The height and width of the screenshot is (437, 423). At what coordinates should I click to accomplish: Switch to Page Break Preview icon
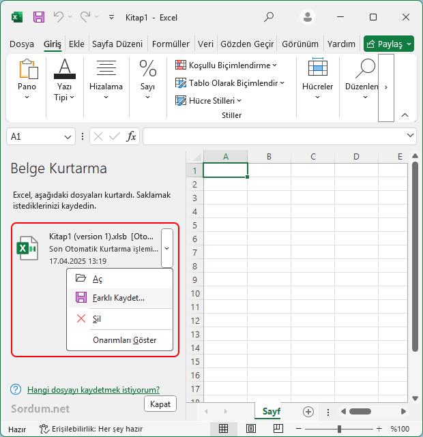point(278,429)
